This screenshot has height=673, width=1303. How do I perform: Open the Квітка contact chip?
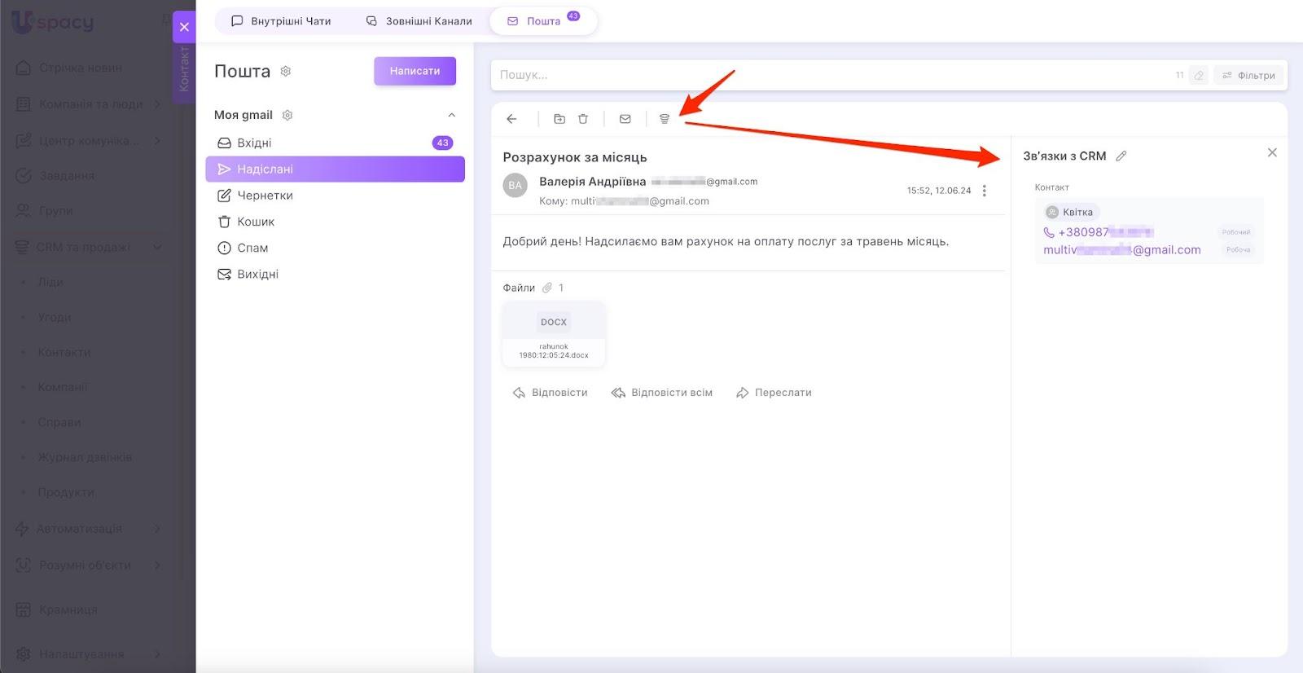[x=1072, y=213]
